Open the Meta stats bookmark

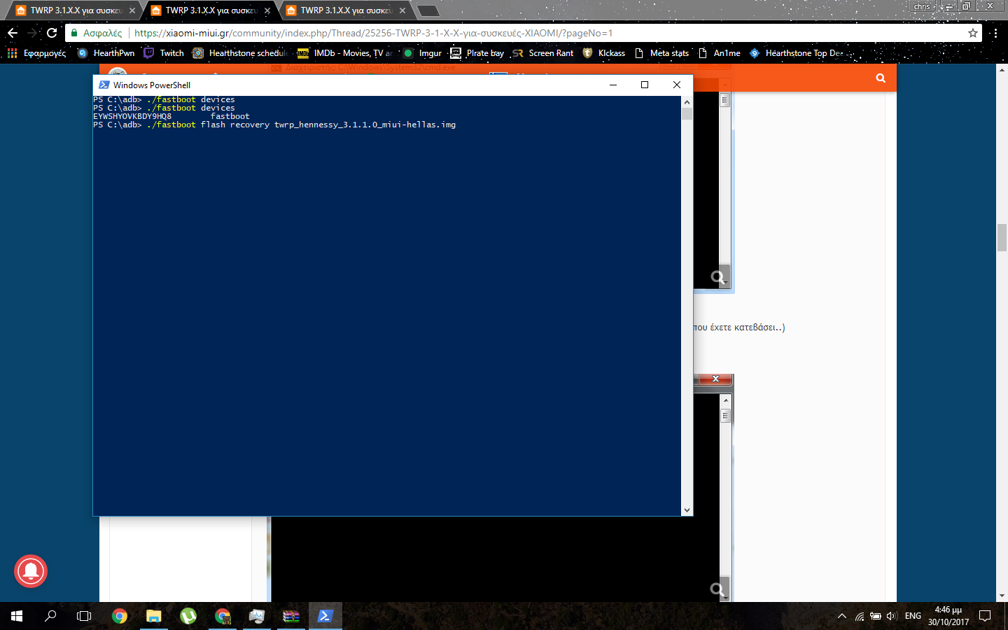[661, 53]
